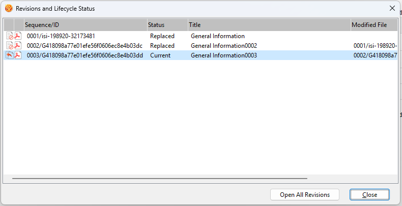Click the PDF icon for sequence 0001
The width and height of the screenshot is (402, 206).
tap(18, 36)
